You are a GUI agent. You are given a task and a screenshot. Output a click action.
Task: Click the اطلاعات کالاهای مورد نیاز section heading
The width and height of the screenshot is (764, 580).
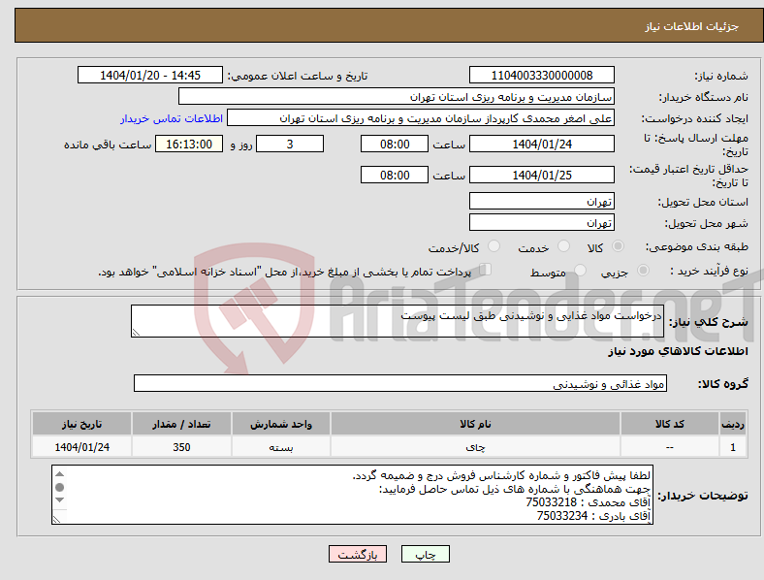(678, 351)
